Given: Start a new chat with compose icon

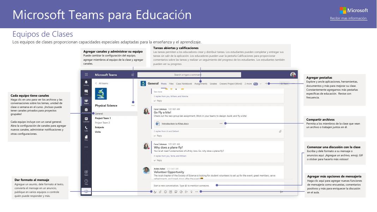Looking at the screenshot, I should 132,75.
